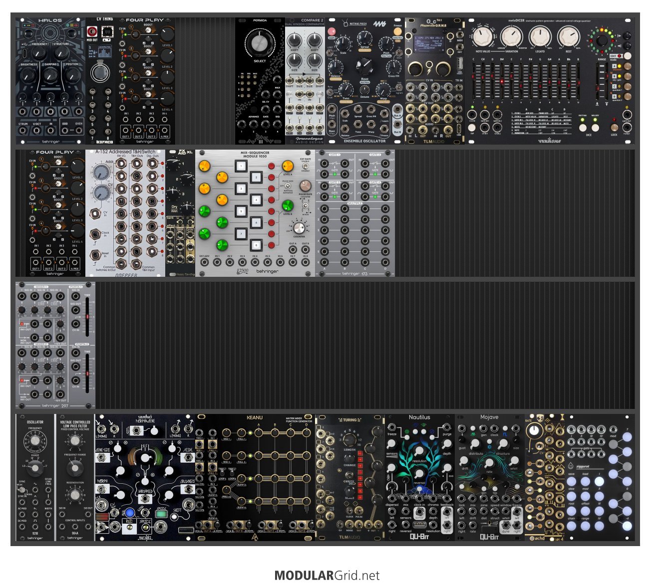The height and width of the screenshot is (586, 655).
Task: Click the Halos POSITION knob
Action: (72, 76)
